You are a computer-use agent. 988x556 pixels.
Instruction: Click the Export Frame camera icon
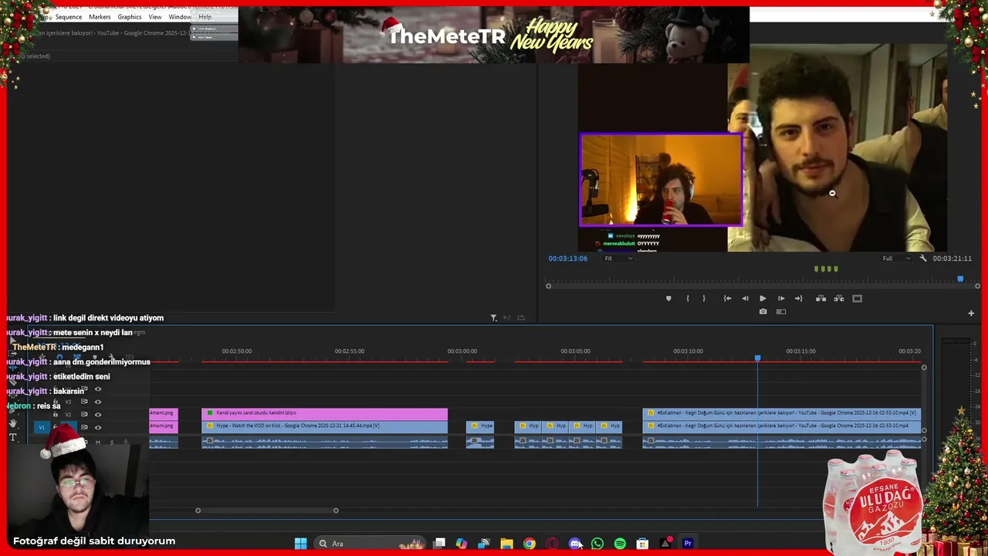coord(763,312)
